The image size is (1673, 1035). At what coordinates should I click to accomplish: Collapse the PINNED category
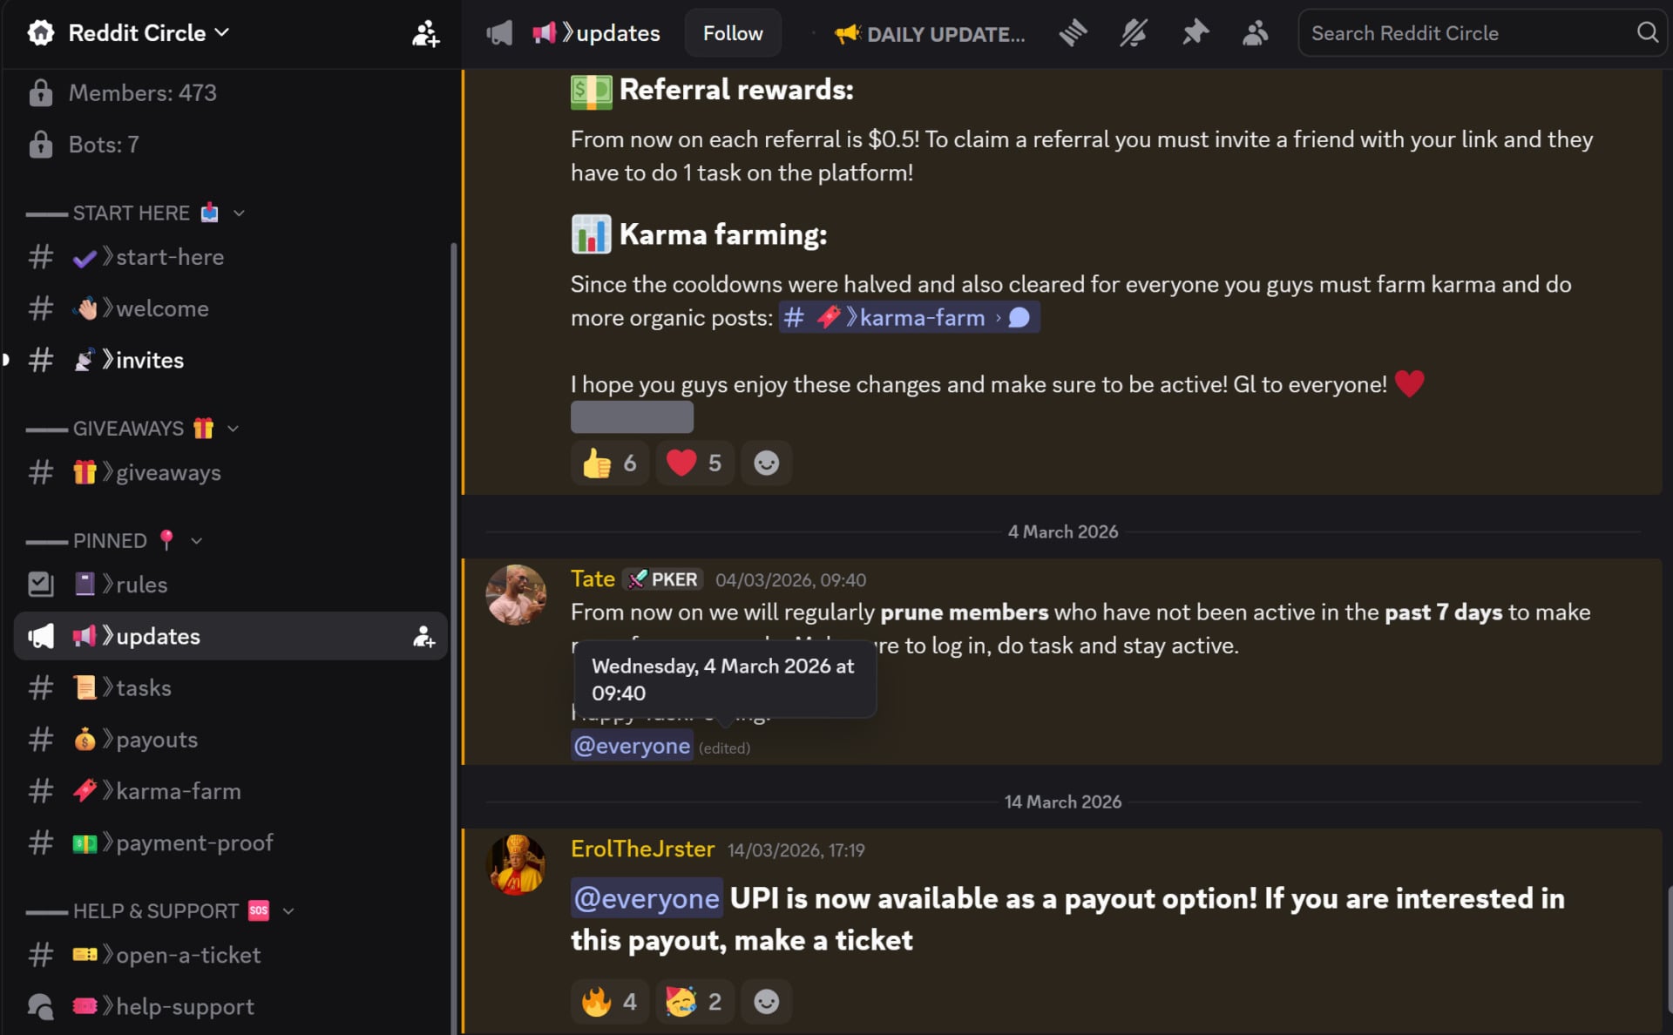click(x=197, y=541)
